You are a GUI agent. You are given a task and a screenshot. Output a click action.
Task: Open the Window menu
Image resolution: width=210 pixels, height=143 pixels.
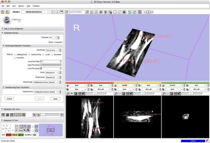[x=21, y=6]
